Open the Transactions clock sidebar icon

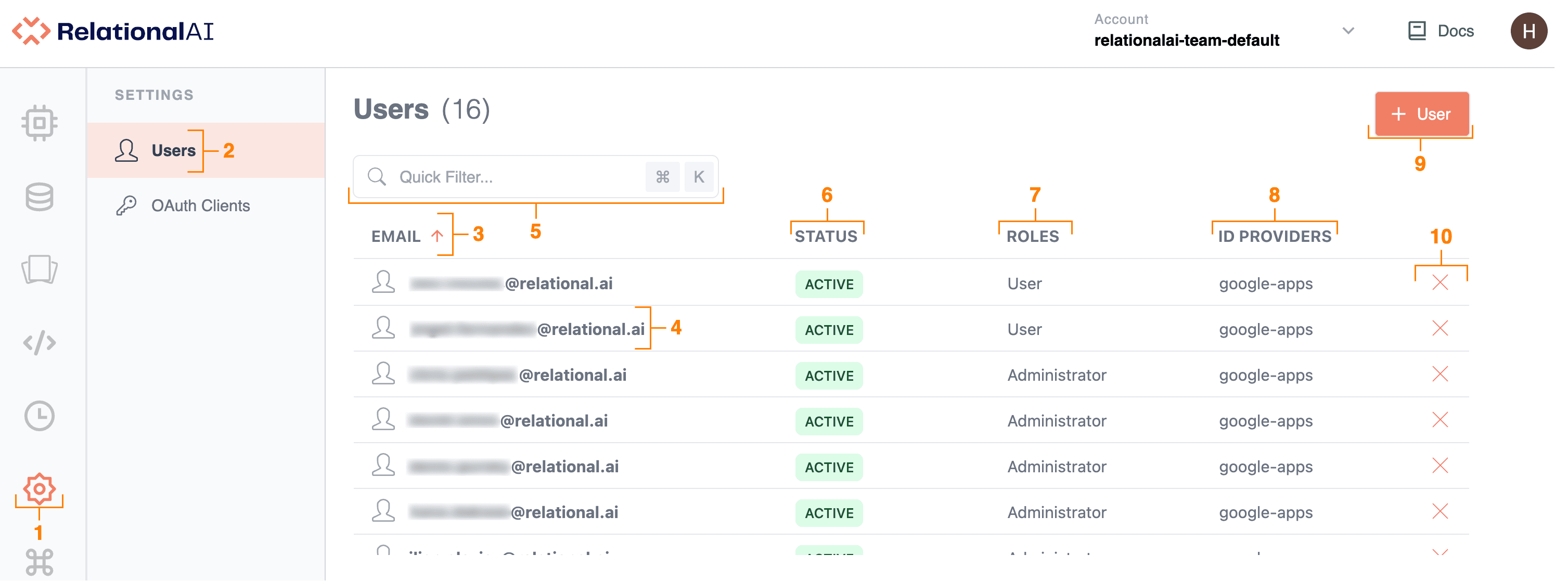pyautogui.click(x=39, y=416)
